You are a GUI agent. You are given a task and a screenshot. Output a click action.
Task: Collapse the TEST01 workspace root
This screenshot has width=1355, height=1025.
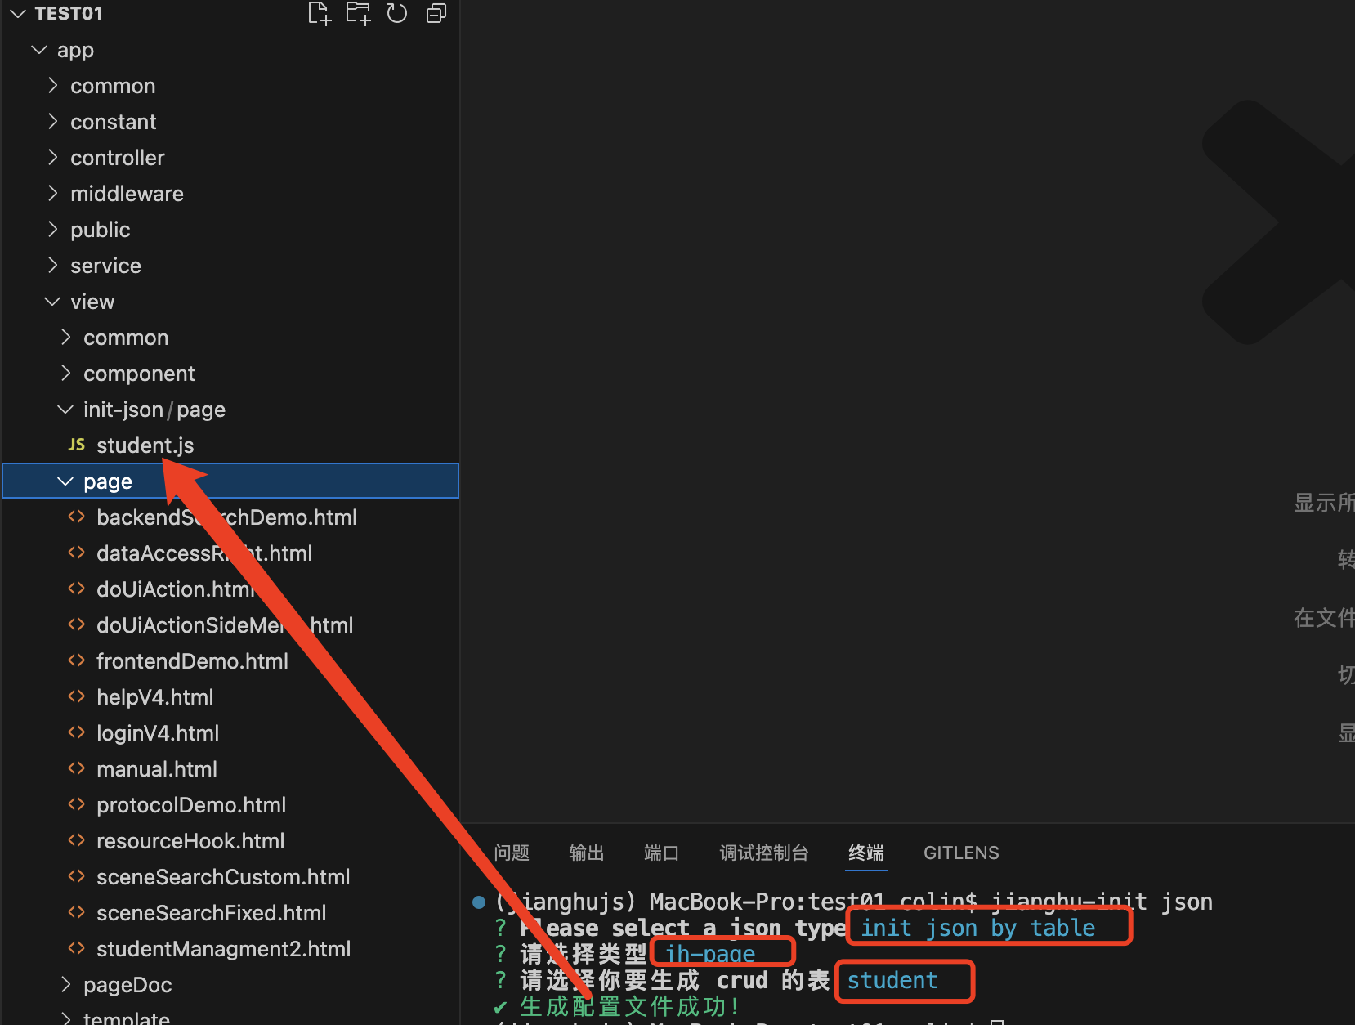17,13
